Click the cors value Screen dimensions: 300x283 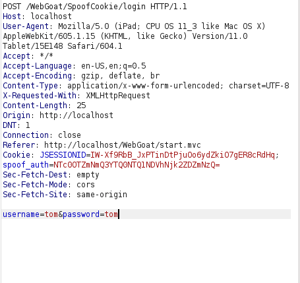(86, 185)
